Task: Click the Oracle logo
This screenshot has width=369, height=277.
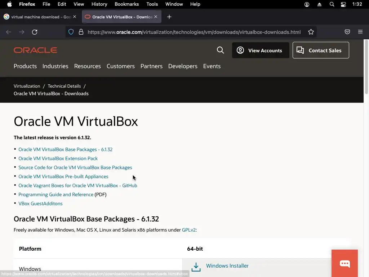Action: click(35, 50)
